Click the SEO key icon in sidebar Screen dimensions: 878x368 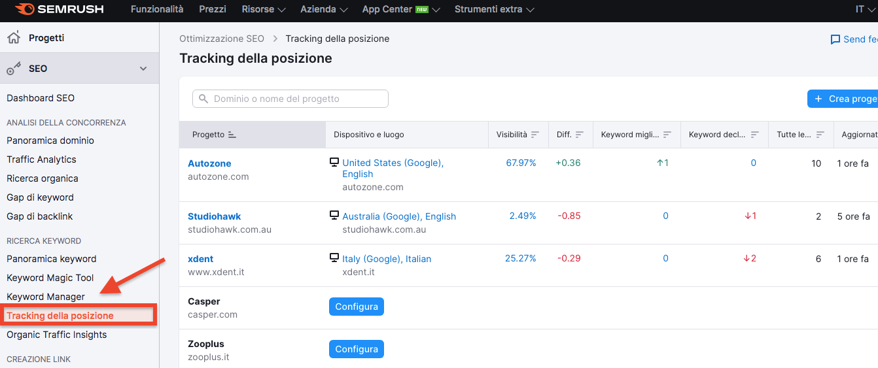tap(13, 69)
